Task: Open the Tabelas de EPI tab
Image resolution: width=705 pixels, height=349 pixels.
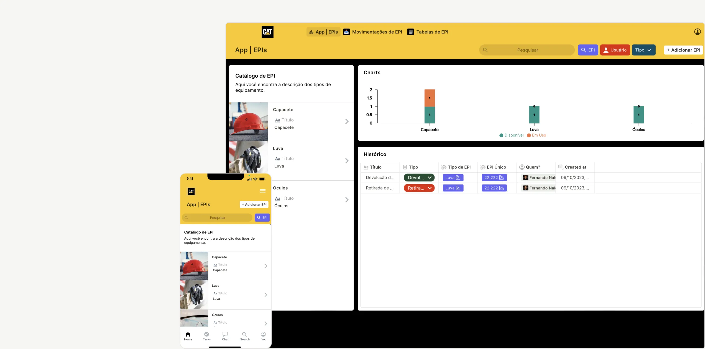Action: coord(428,32)
